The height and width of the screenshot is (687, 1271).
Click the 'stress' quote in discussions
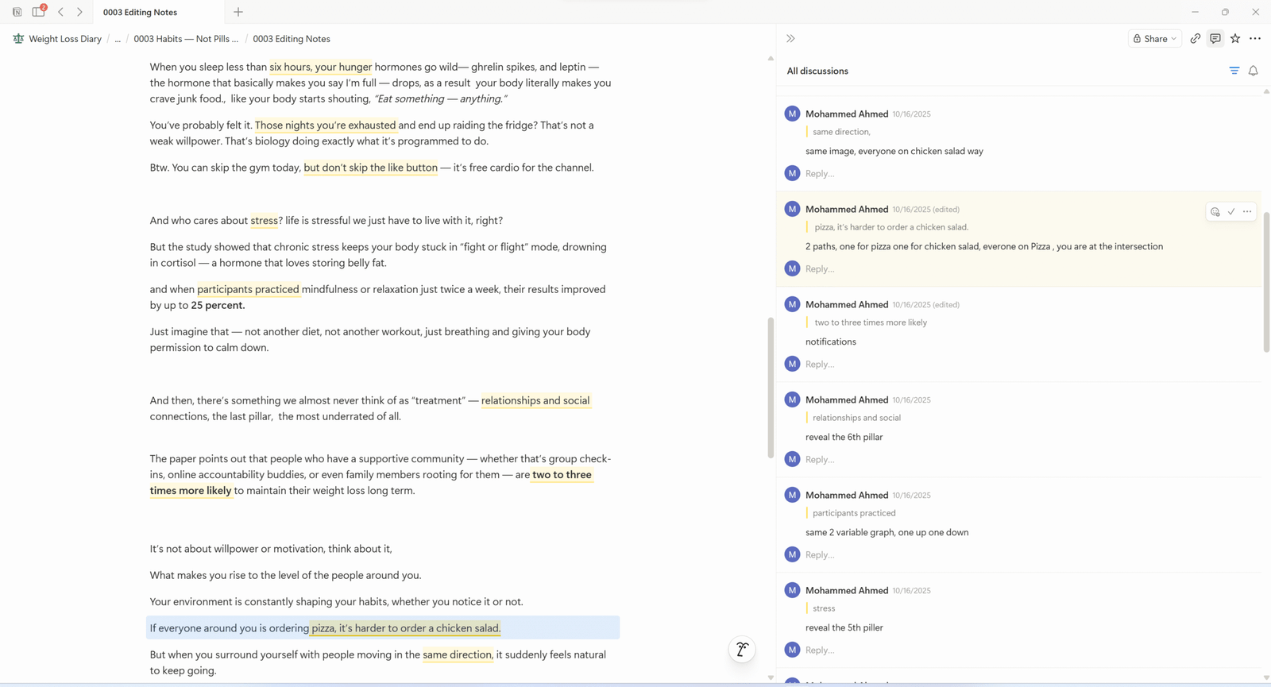pyautogui.click(x=824, y=608)
